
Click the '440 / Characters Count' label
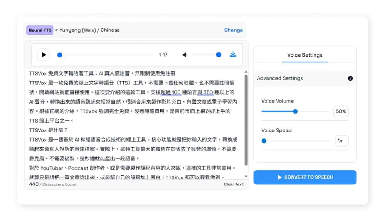point(53,184)
